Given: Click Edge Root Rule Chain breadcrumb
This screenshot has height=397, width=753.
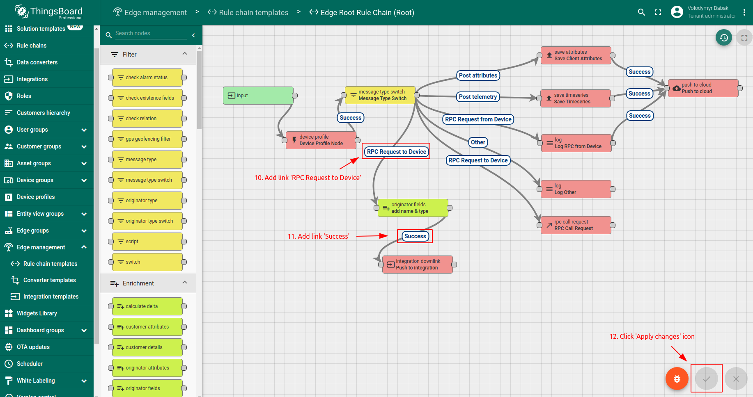Looking at the screenshot, I should click(x=362, y=12).
